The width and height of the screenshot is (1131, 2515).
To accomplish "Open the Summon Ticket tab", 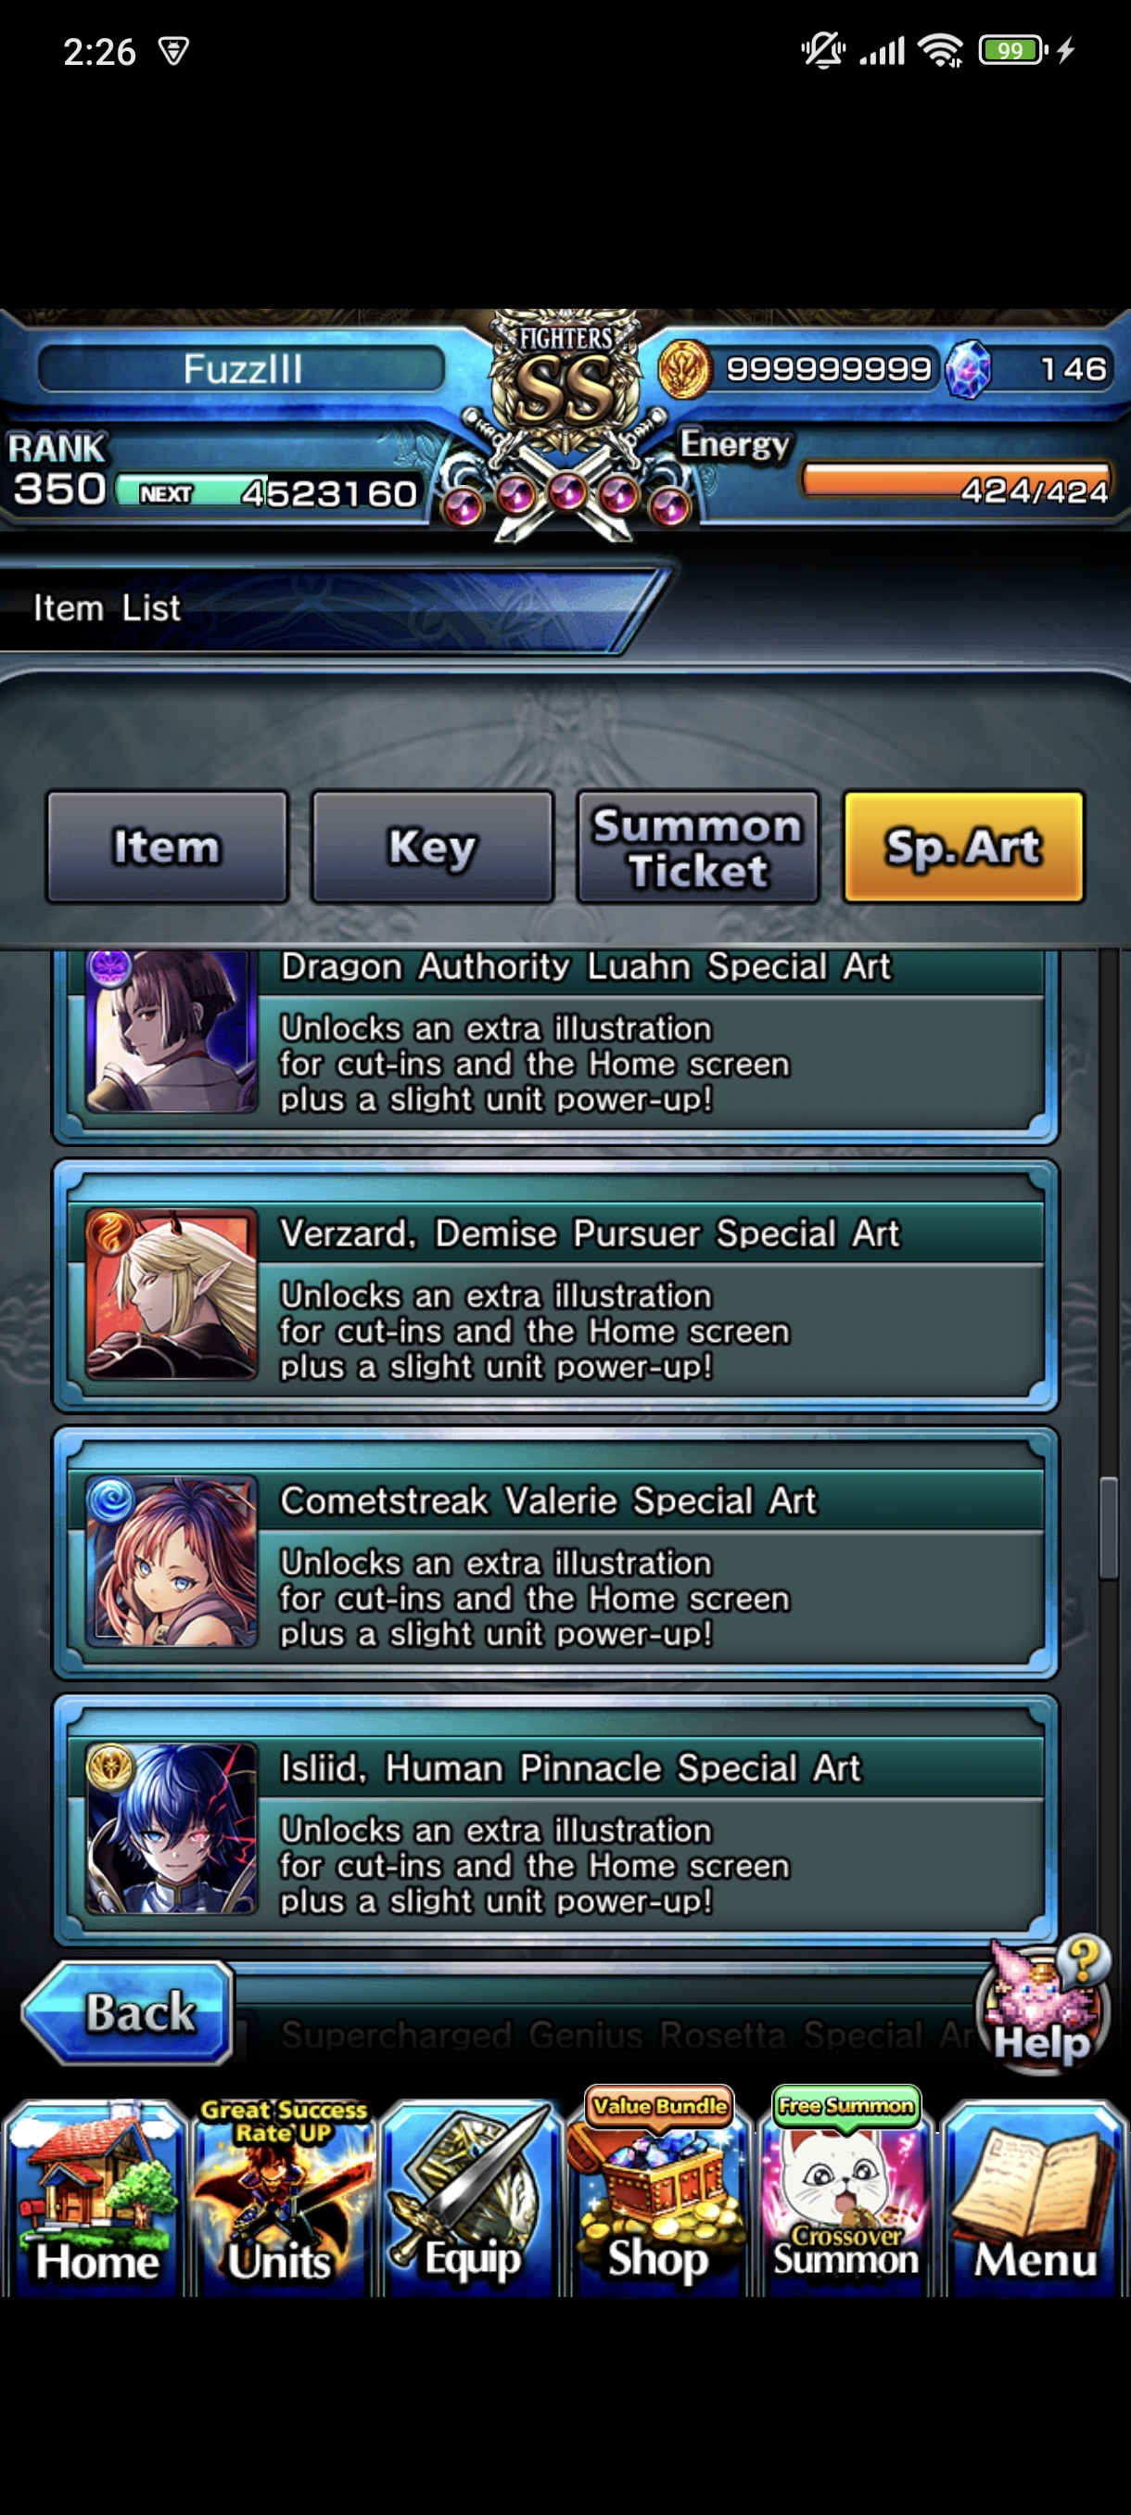I will tap(698, 847).
